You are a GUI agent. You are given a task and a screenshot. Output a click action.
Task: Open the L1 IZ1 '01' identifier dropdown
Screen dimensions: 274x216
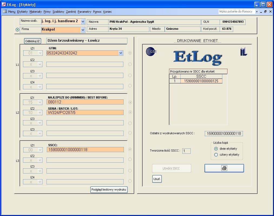[x=40, y=53]
